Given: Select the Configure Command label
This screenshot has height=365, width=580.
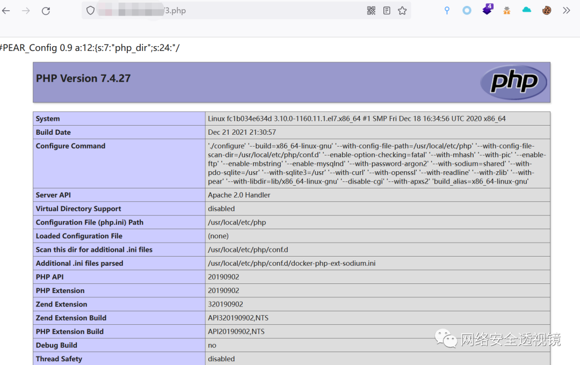Looking at the screenshot, I should (71, 146).
